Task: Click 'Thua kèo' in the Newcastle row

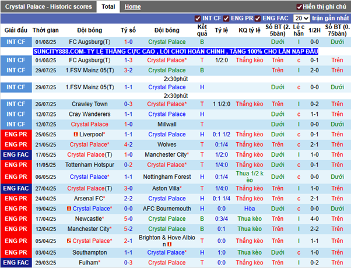Action: pyautogui.click(x=250, y=218)
